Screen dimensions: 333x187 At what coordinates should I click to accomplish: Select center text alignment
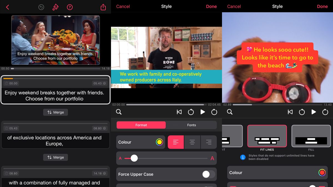coord(192,142)
